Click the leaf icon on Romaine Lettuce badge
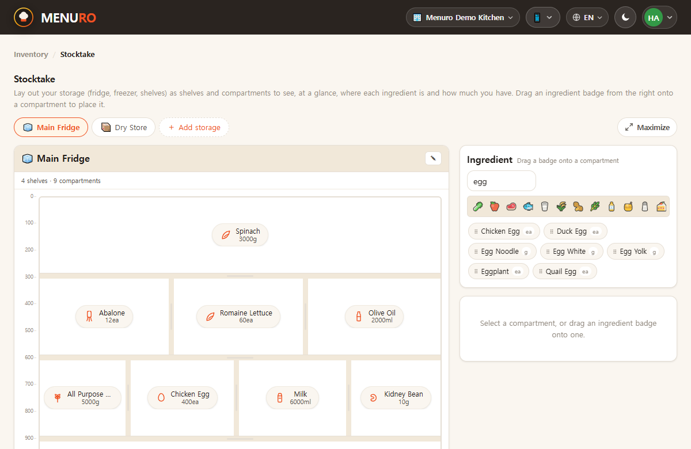This screenshot has height=449, width=691. pyautogui.click(x=211, y=317)
